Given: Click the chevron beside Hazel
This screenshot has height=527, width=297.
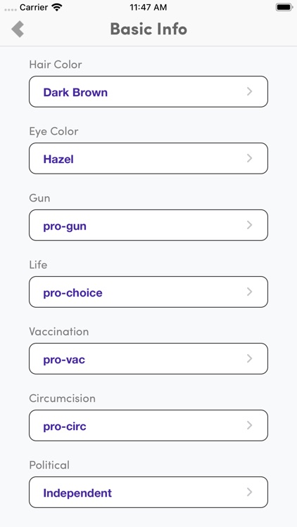Looking at the screenshot, I should (250, 158).
